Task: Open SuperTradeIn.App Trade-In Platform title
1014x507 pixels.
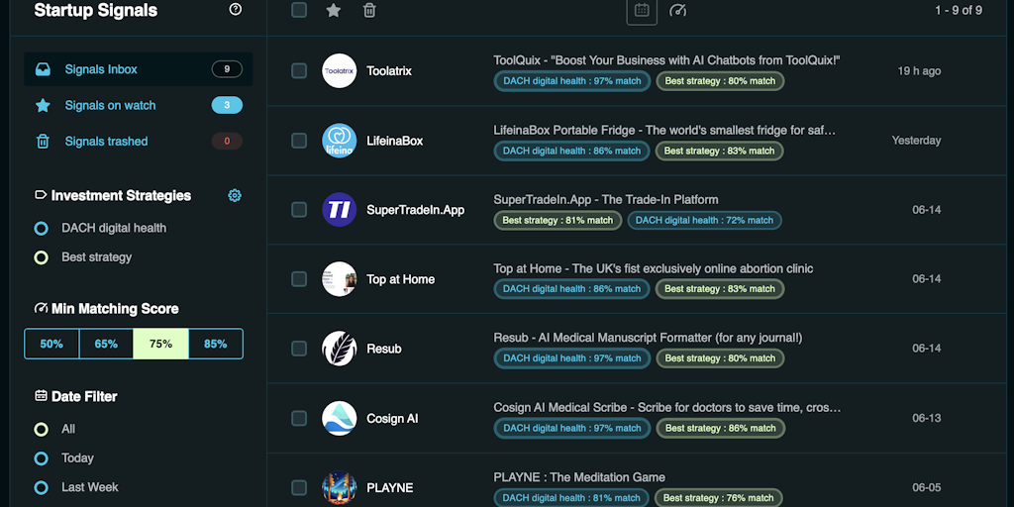Action: [x=606, y=199]
